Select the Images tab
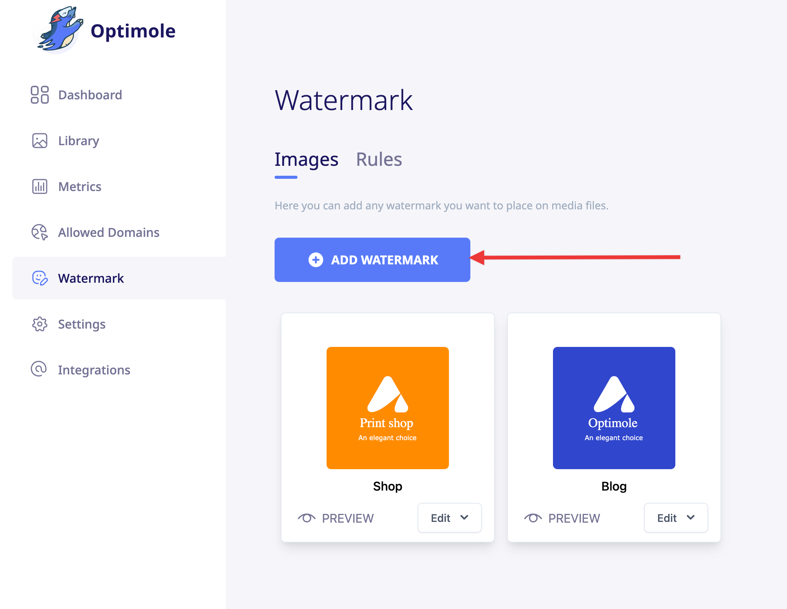 [306, 159]
